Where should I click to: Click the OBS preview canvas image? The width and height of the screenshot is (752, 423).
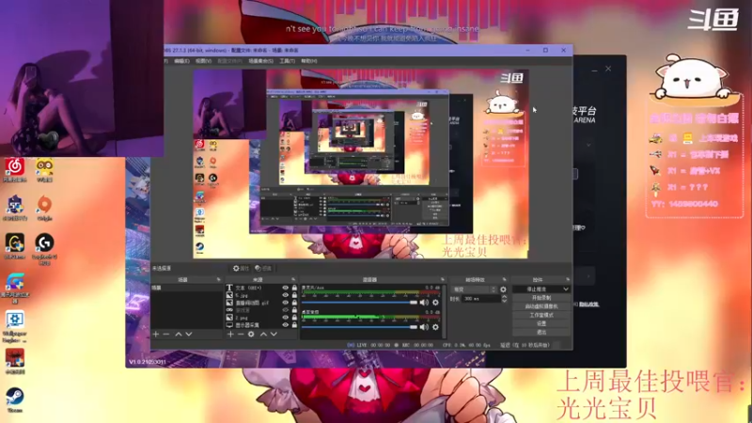[360, 164]
